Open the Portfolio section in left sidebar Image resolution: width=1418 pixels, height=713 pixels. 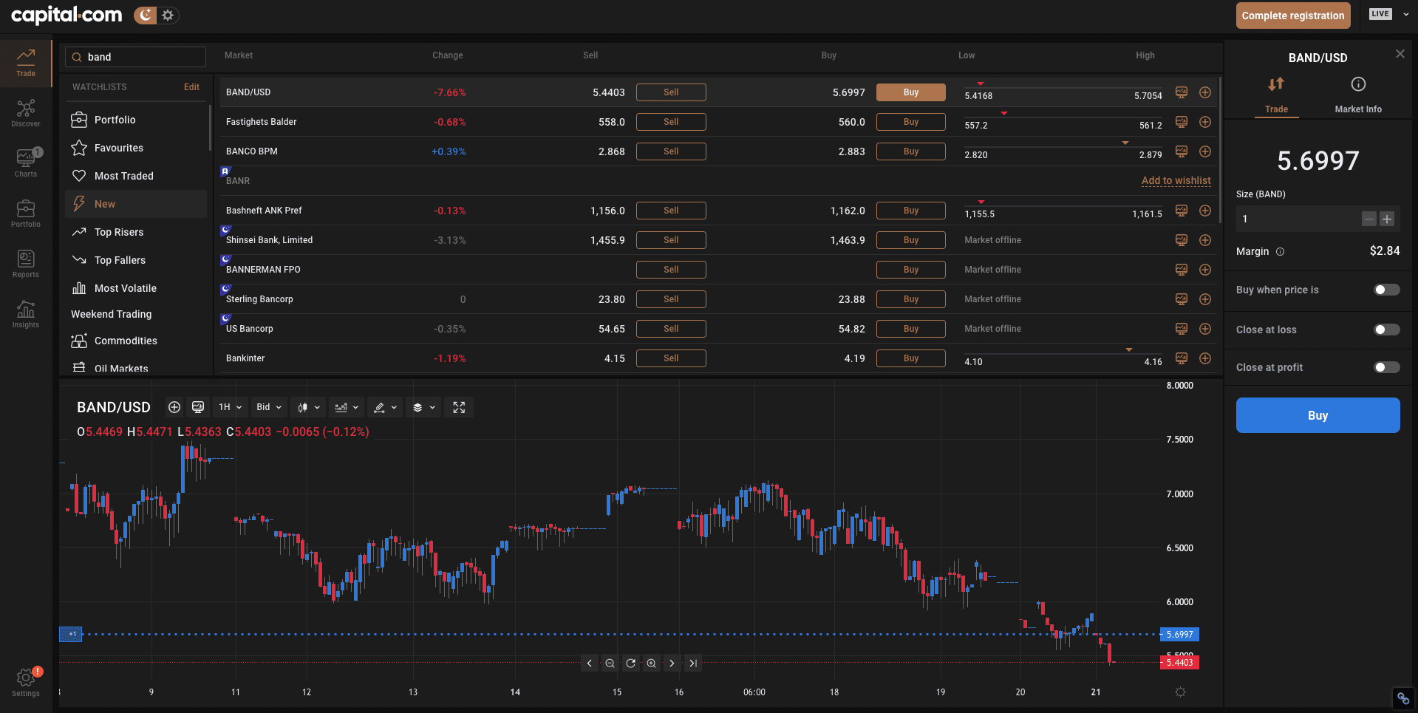pyautogui.click(x=26, y=214)
